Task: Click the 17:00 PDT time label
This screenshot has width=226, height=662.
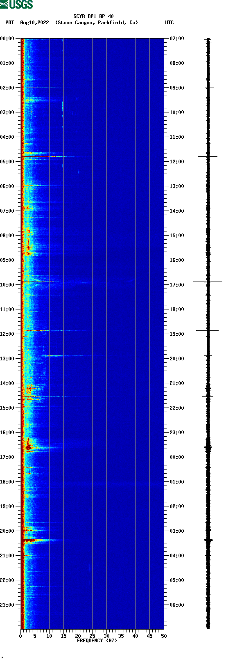Action: click(7, 457)
